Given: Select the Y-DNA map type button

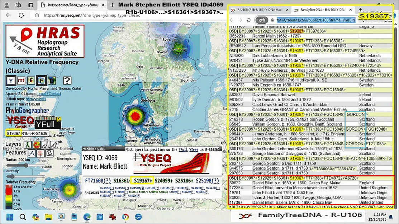Looking at the screenshot, I should point(11,81).
